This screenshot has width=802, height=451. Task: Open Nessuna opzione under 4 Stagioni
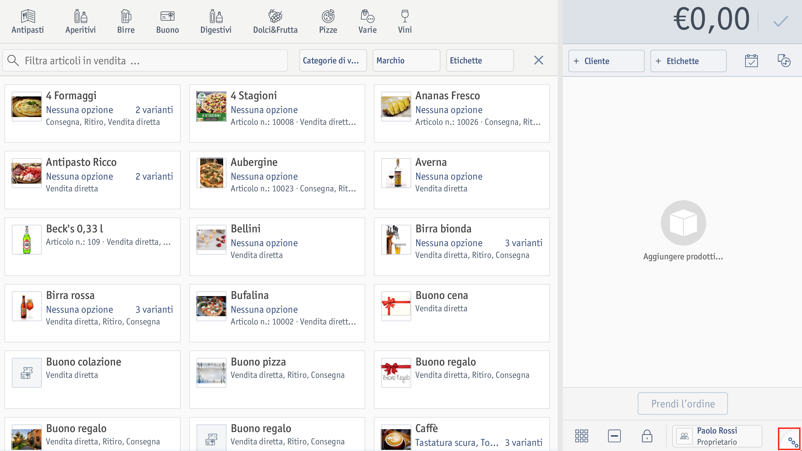264,110
